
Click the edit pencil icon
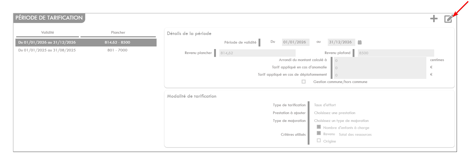(448, 19)
